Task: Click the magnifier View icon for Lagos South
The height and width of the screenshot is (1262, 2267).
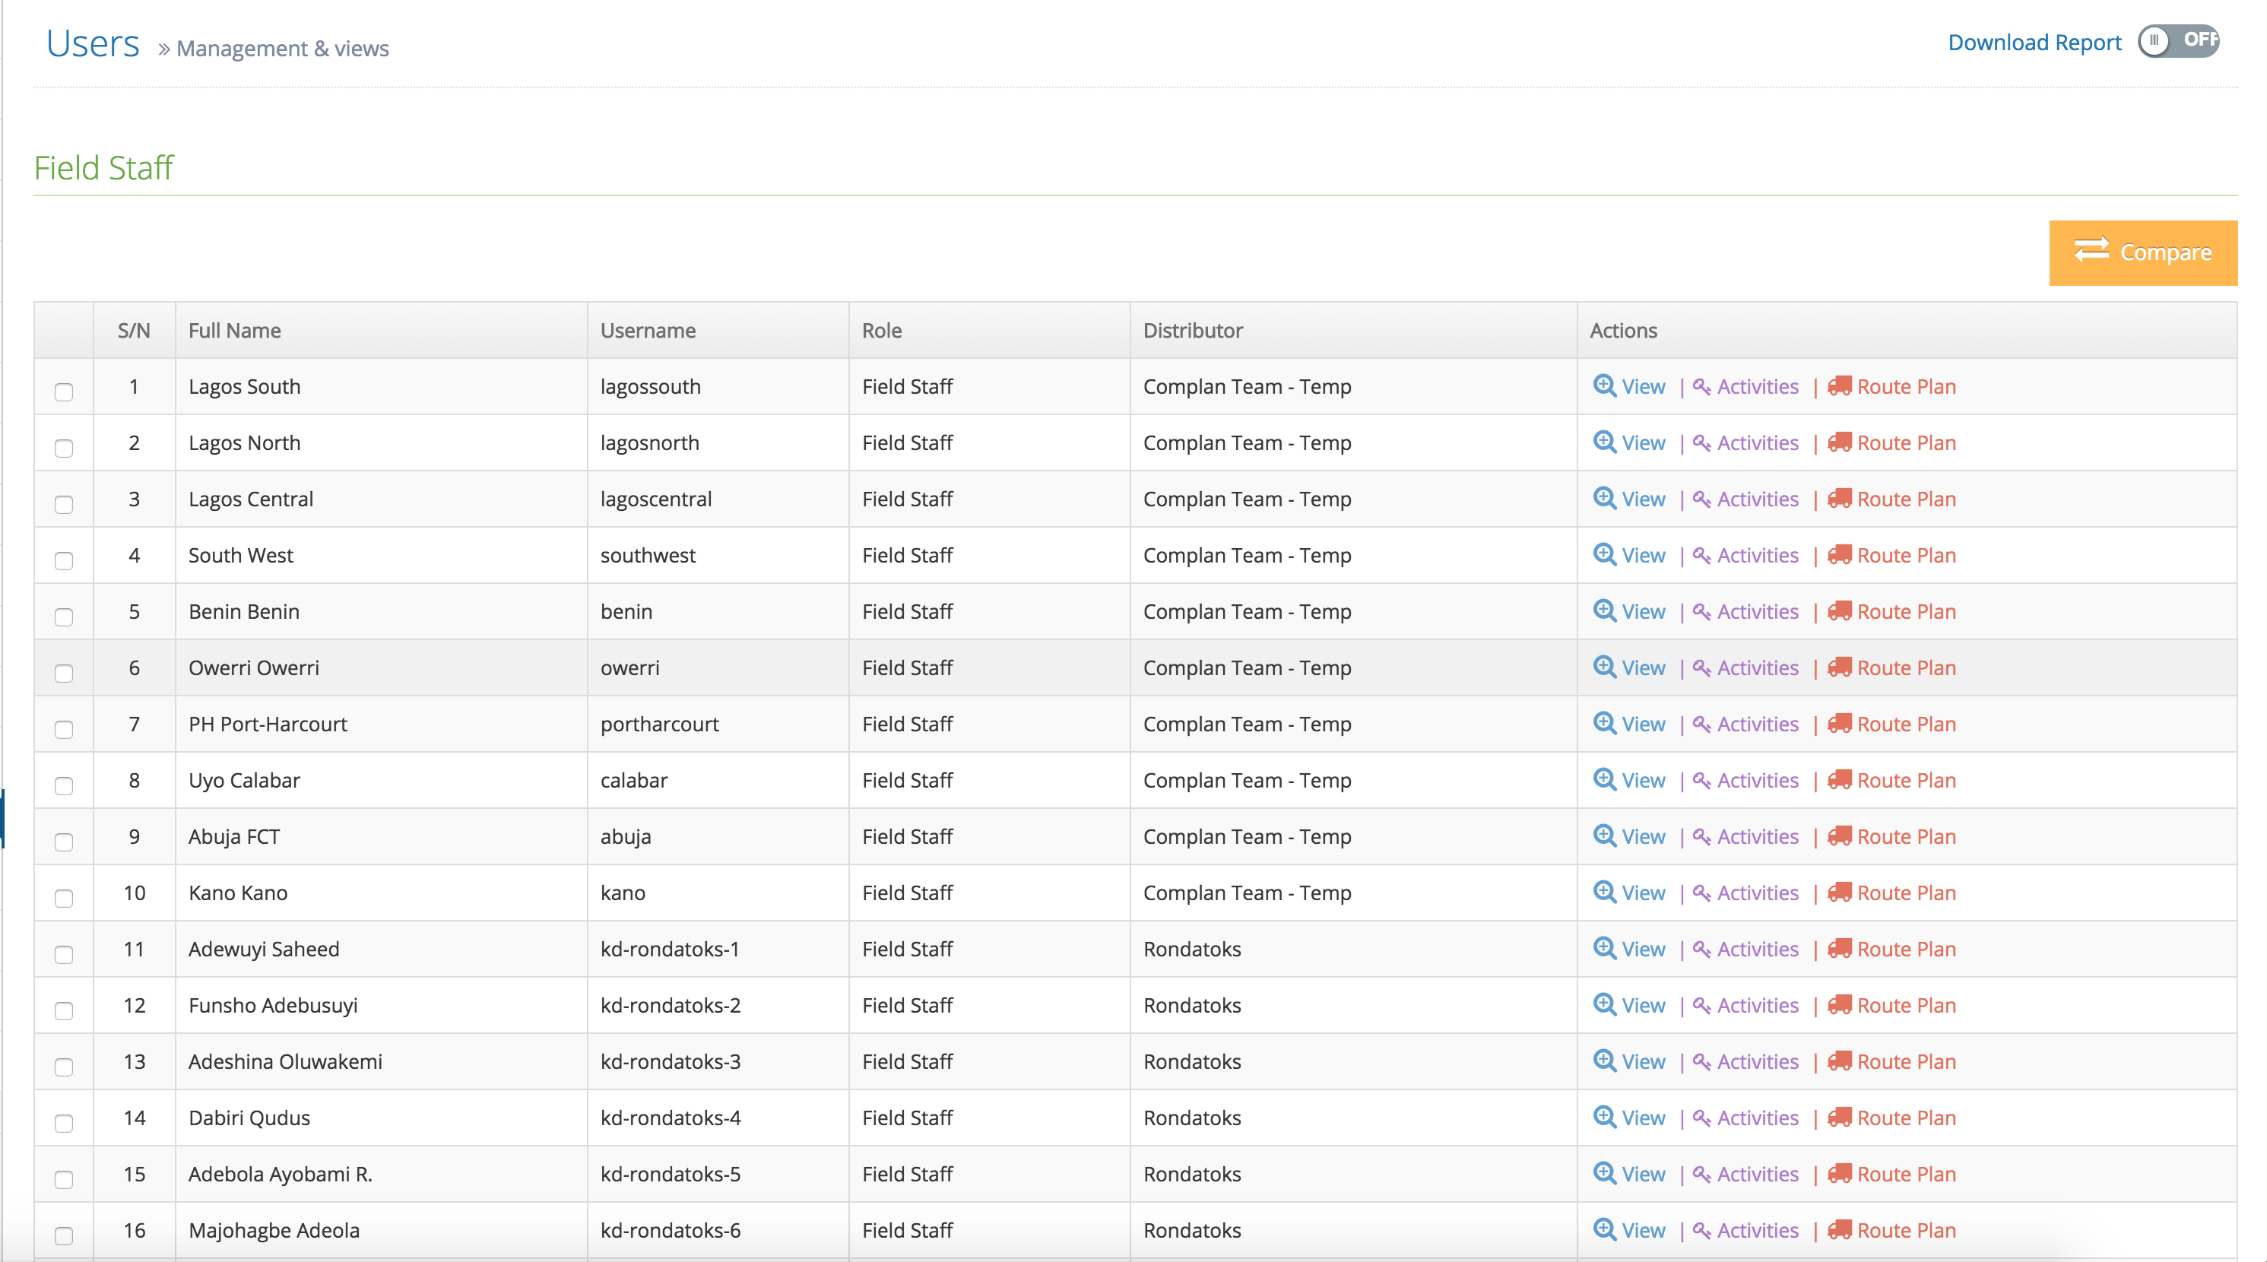Action: click(x=1603, y=385)
